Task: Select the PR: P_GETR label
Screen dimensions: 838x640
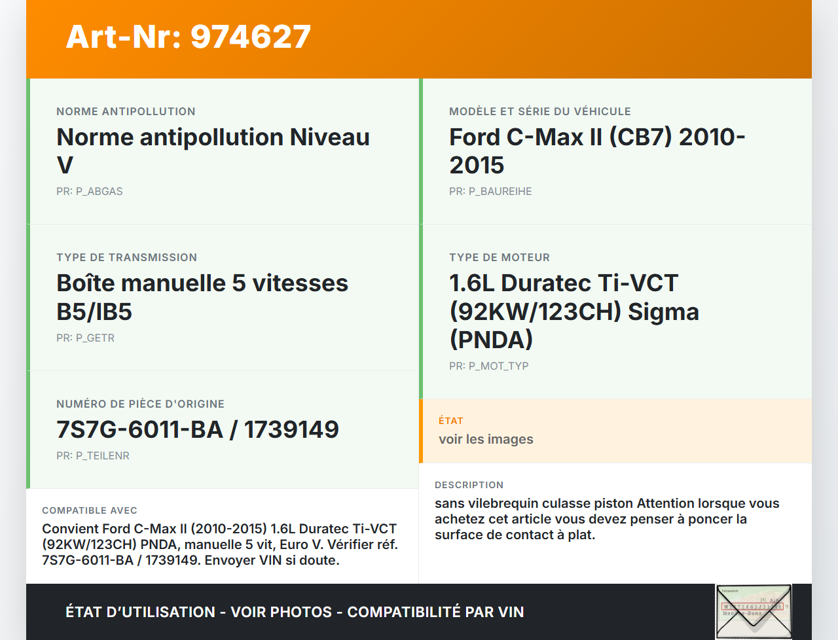Action: click(x=85, y=338)
